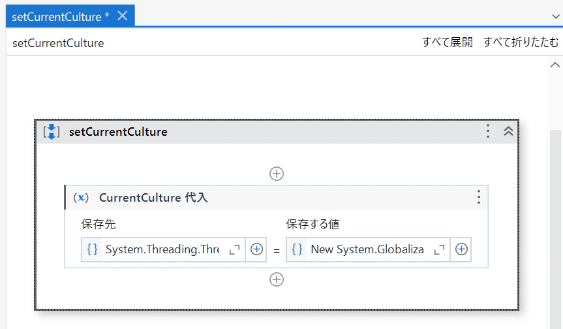Collapse the setCurrentCulture sequence
This screenshot has width=563, height=329.
[508, 132]
